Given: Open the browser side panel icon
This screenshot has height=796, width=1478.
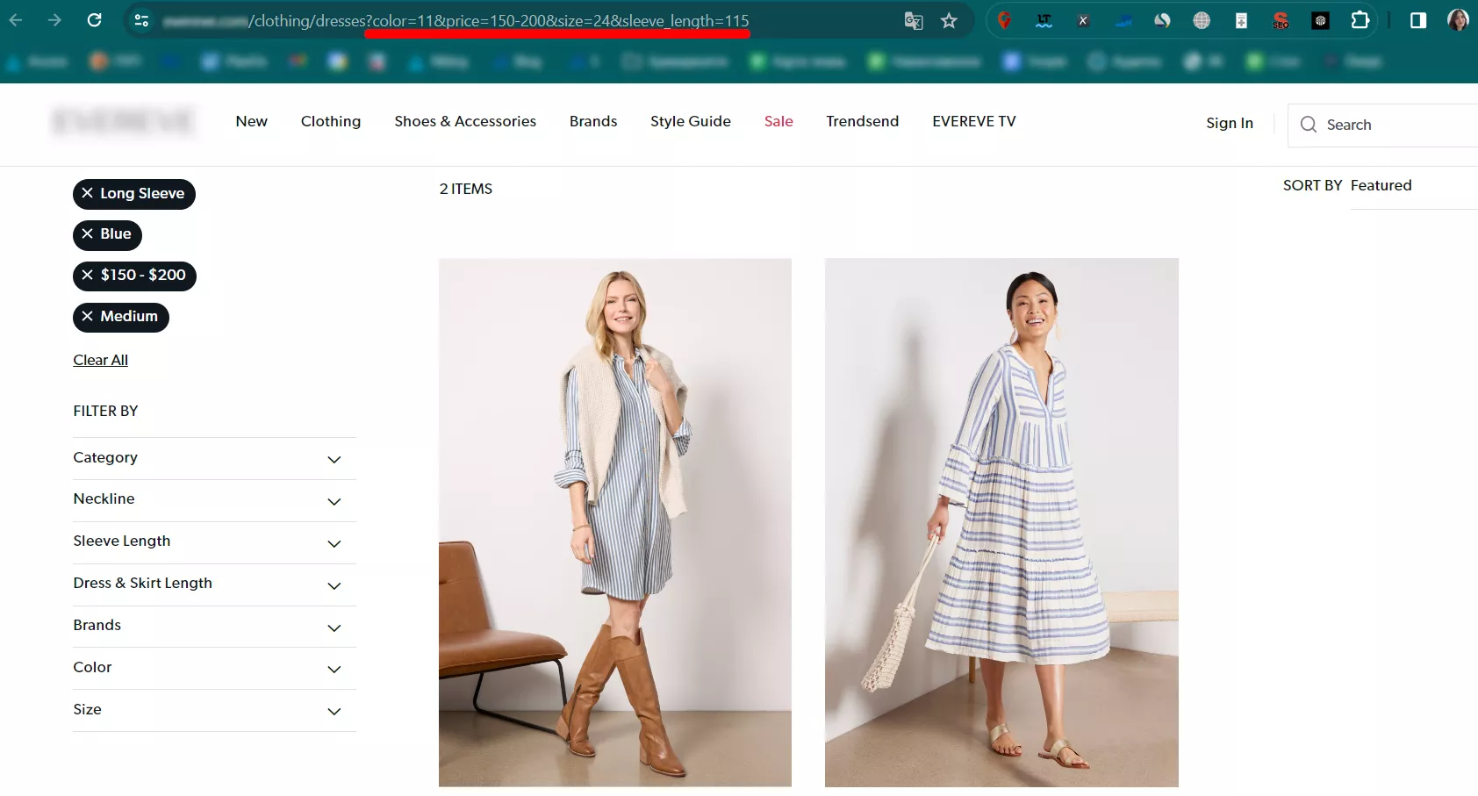Looking at the screenshot, I should 1418,20.
